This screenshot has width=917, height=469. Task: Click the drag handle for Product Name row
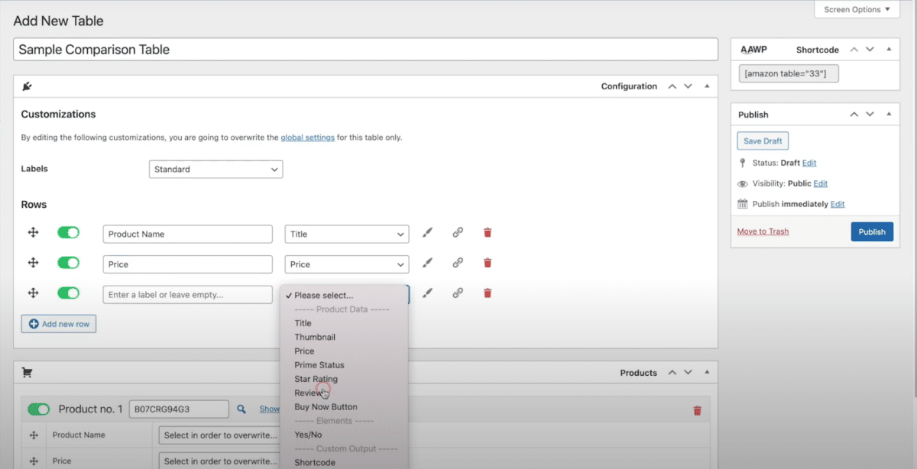tap(34, 232)
